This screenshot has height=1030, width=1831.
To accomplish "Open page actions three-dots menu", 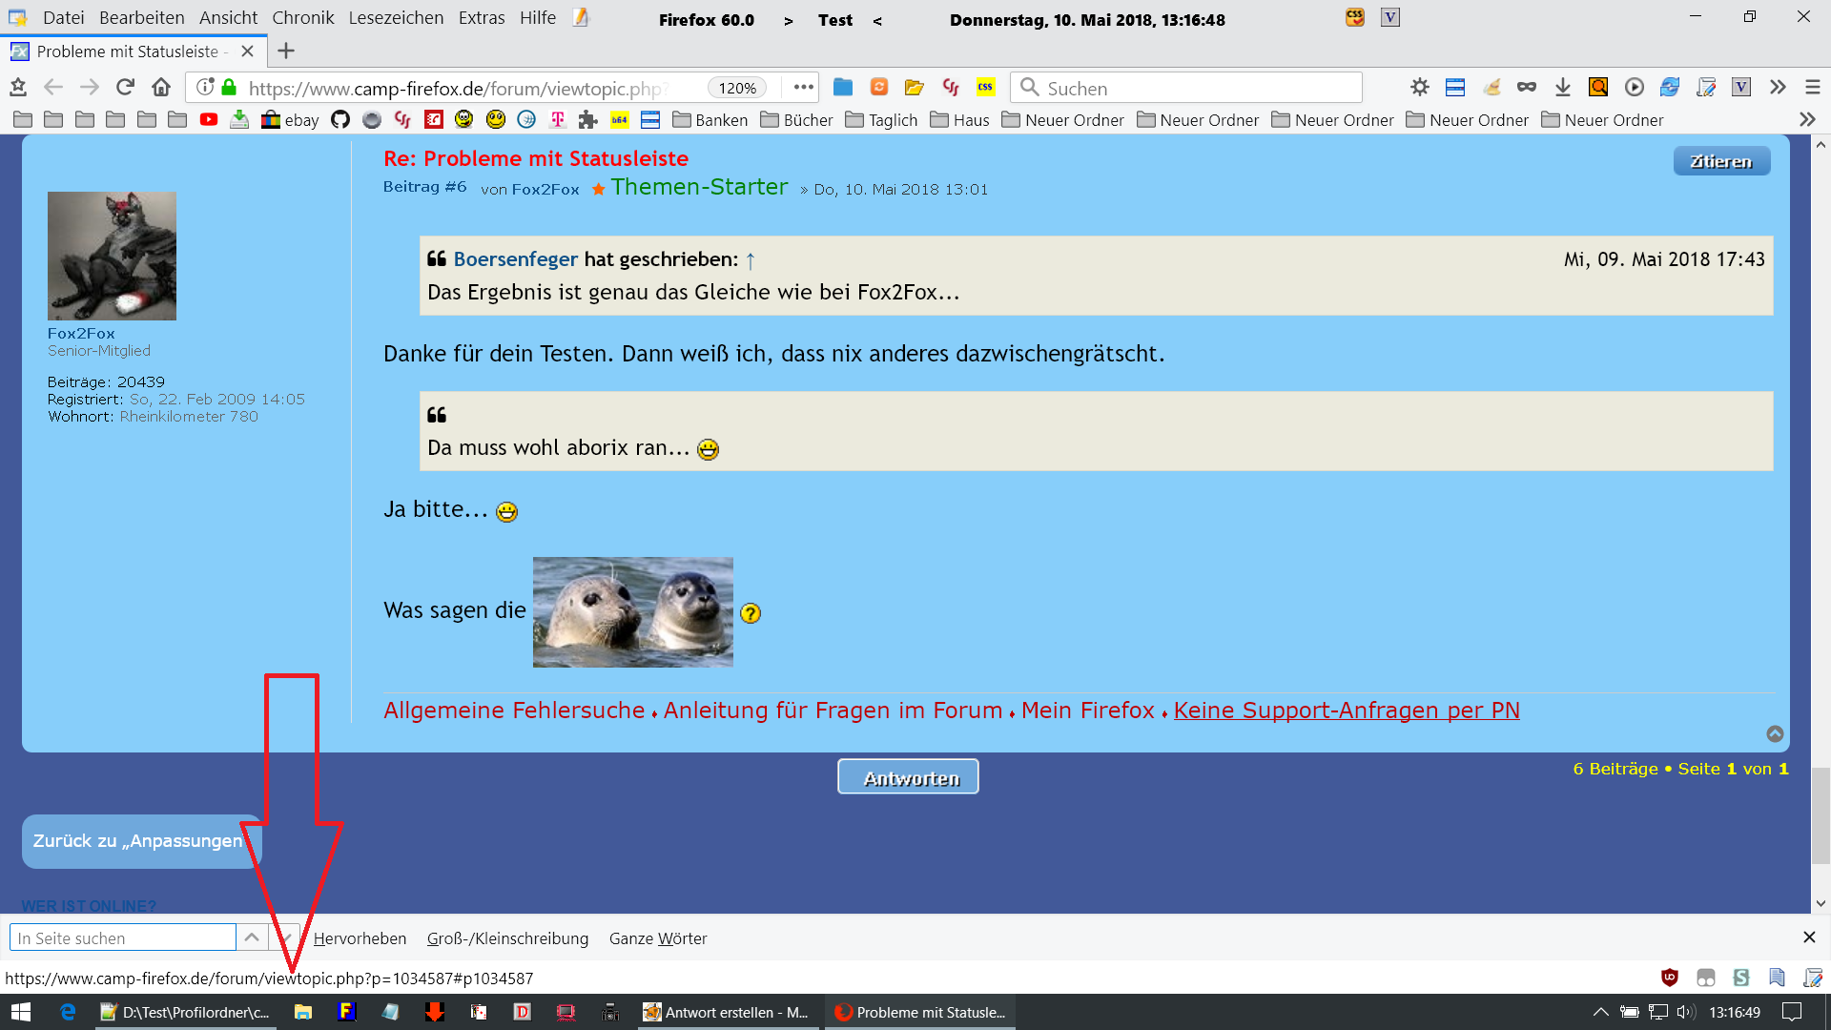I will (804, 88).
